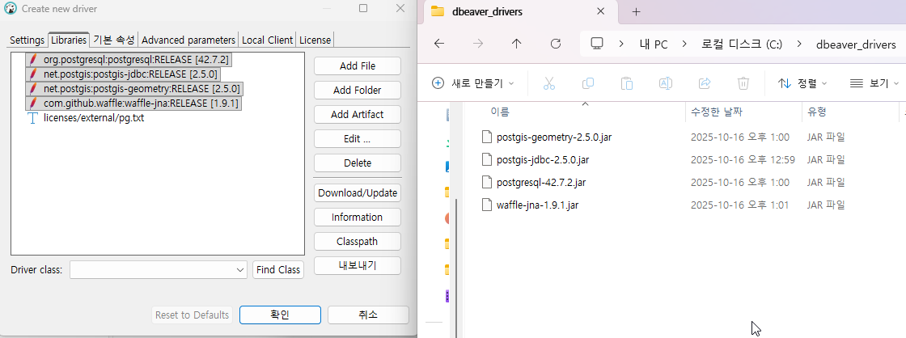Click the feather icon of the postgis-geometry library

coord(33,89)
